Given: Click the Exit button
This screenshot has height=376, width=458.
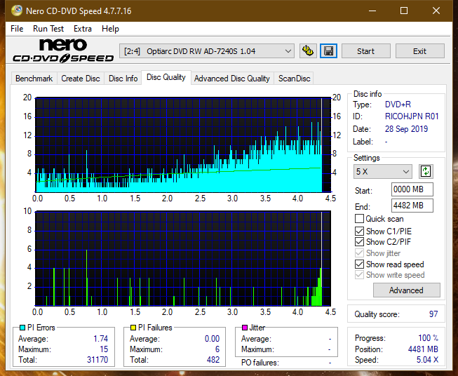Looking at the screenshot, I should pos(419,51).
